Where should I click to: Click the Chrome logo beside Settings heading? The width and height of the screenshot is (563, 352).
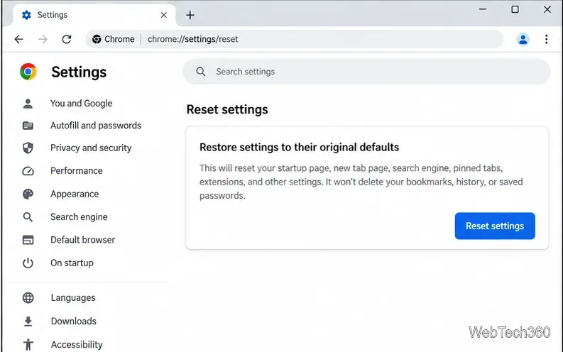[28, 72]
